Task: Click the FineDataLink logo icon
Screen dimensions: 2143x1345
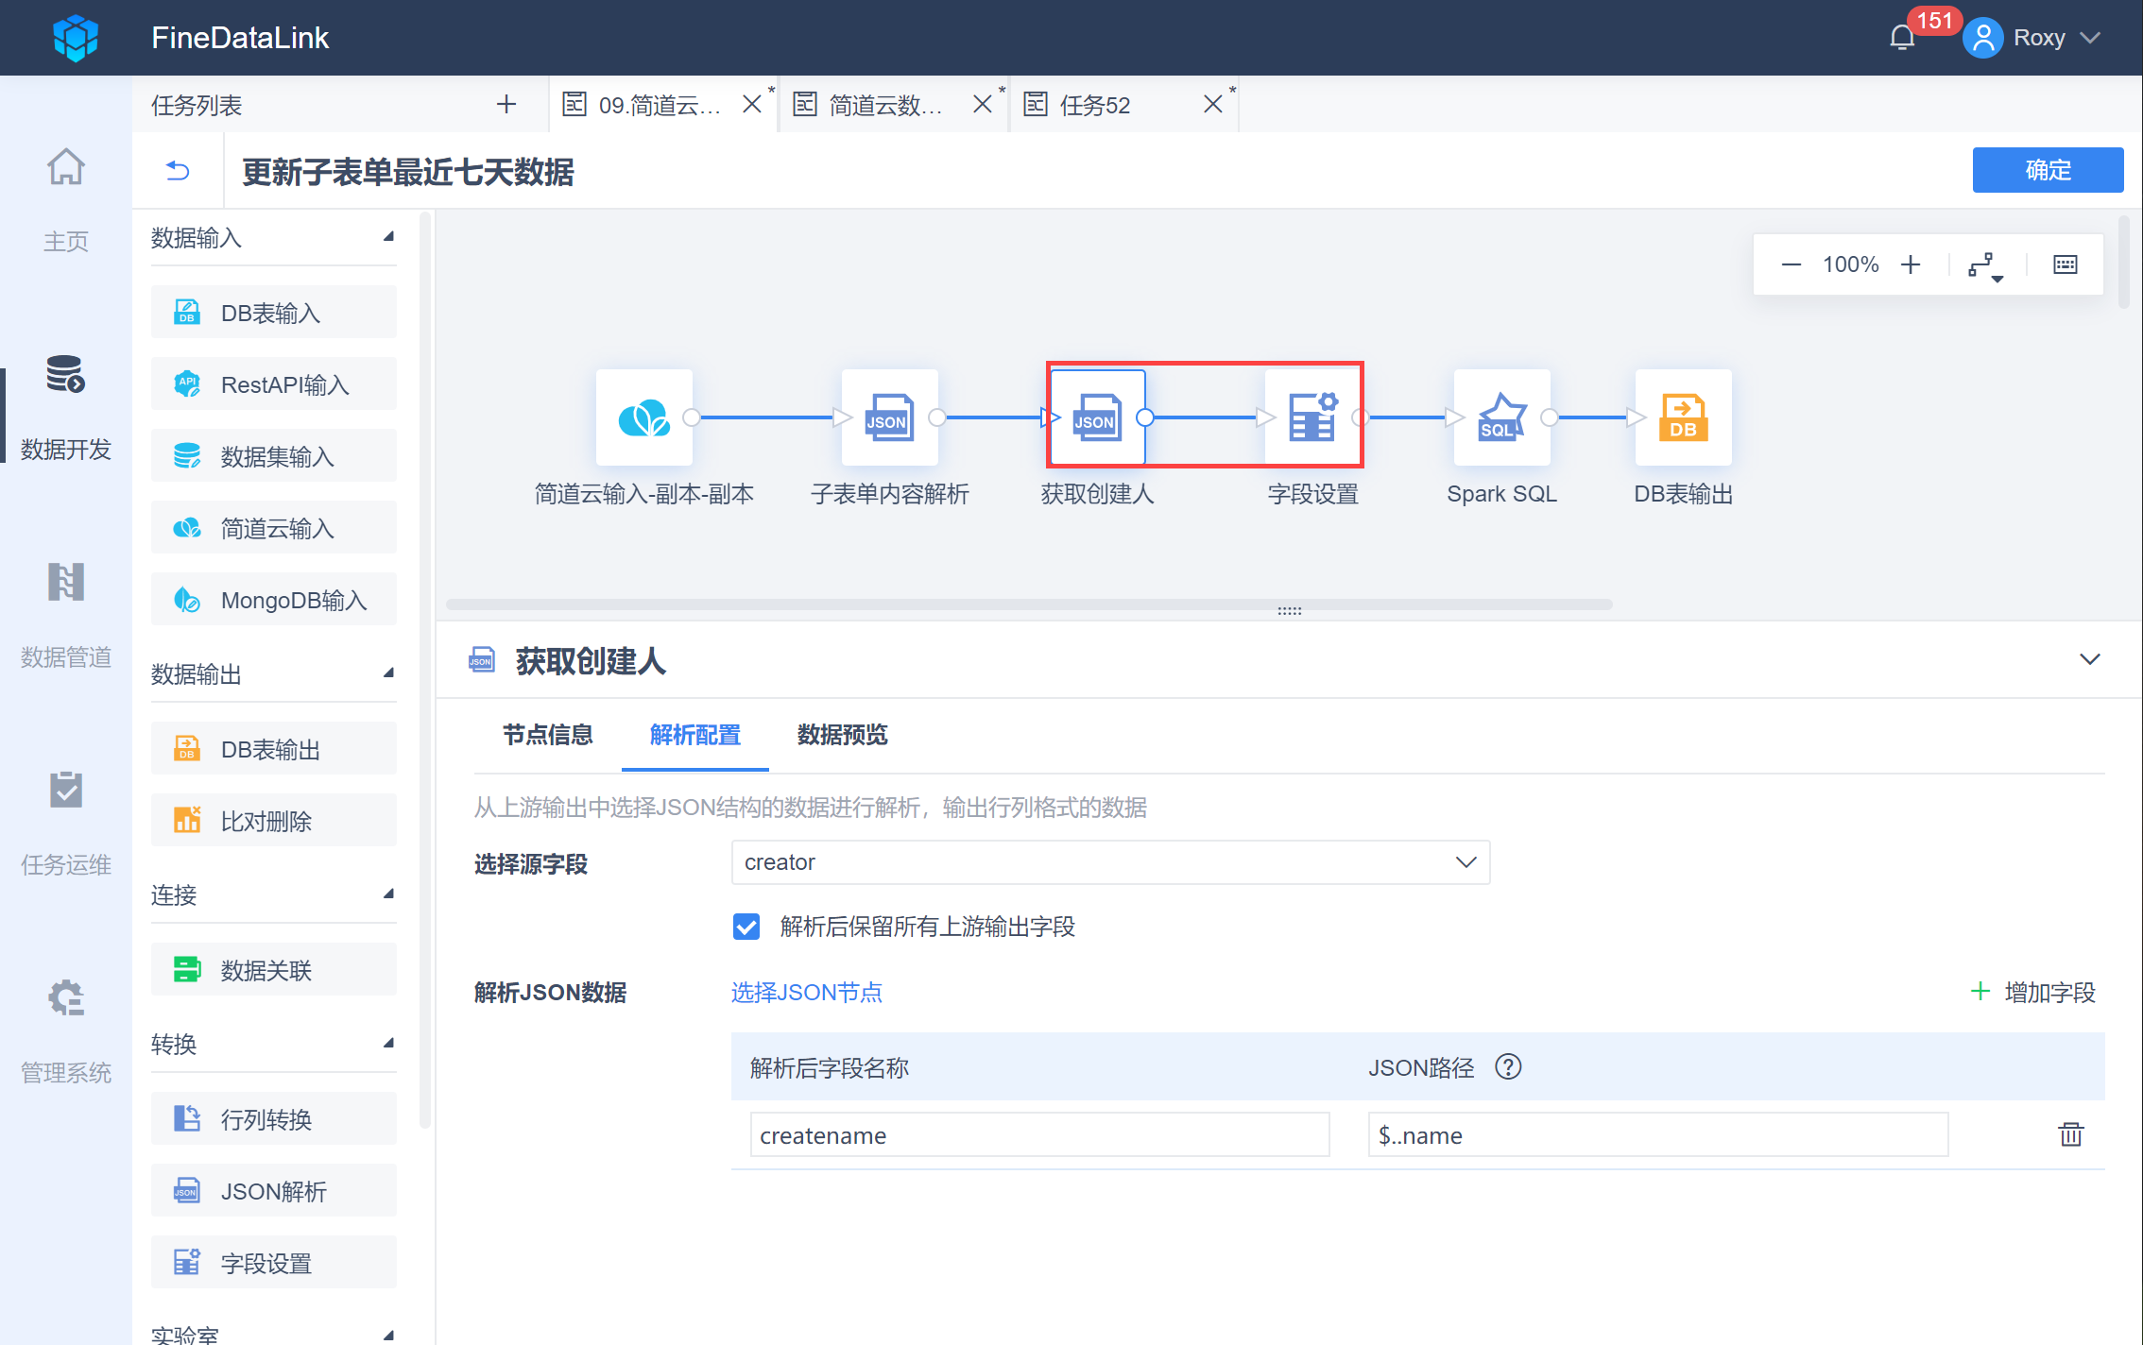Action: [x=76, y=38]
